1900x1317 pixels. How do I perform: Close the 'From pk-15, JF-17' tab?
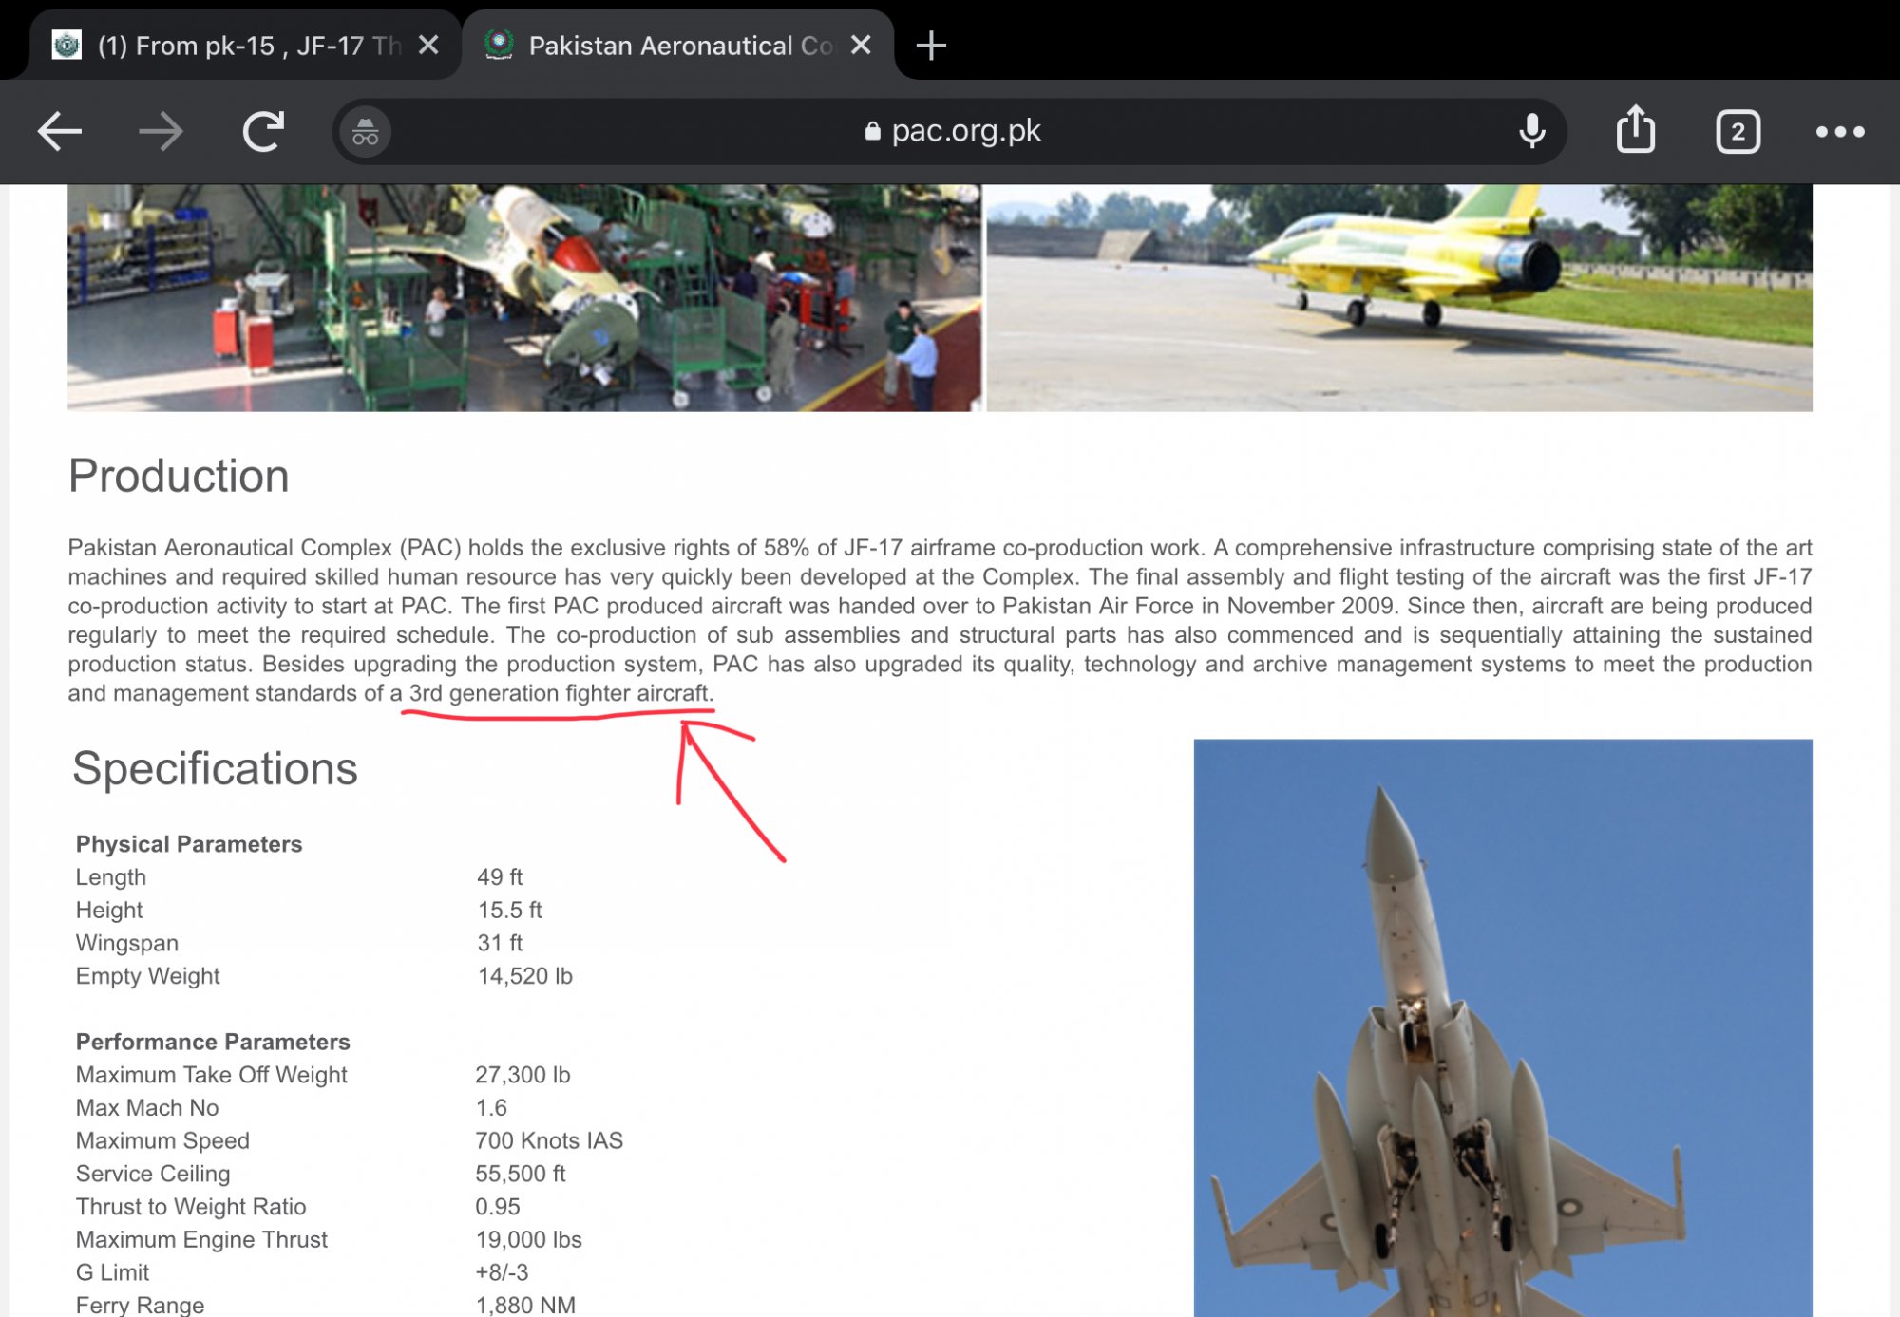point(428,45)
